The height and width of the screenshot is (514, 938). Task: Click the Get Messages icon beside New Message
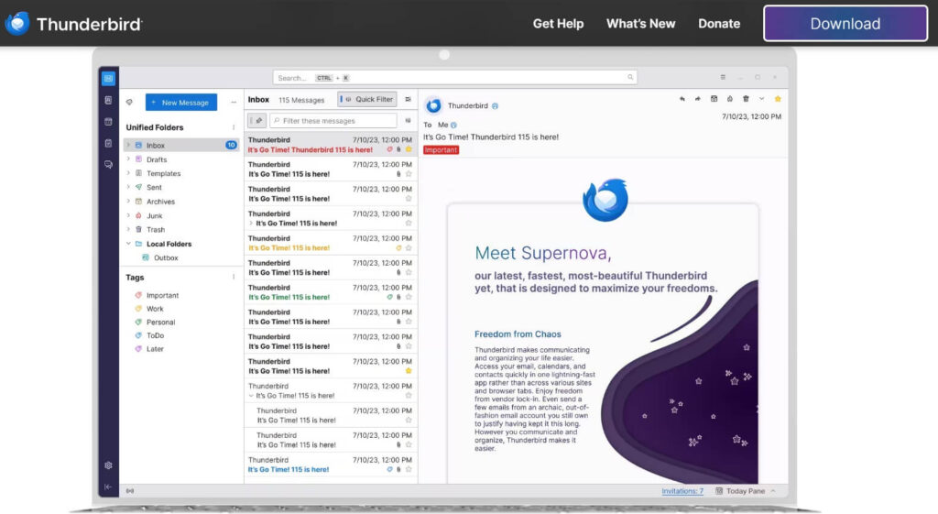coord(129,103)
